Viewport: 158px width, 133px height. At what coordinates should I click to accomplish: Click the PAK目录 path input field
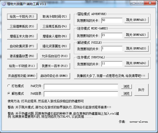coord(81,94)
